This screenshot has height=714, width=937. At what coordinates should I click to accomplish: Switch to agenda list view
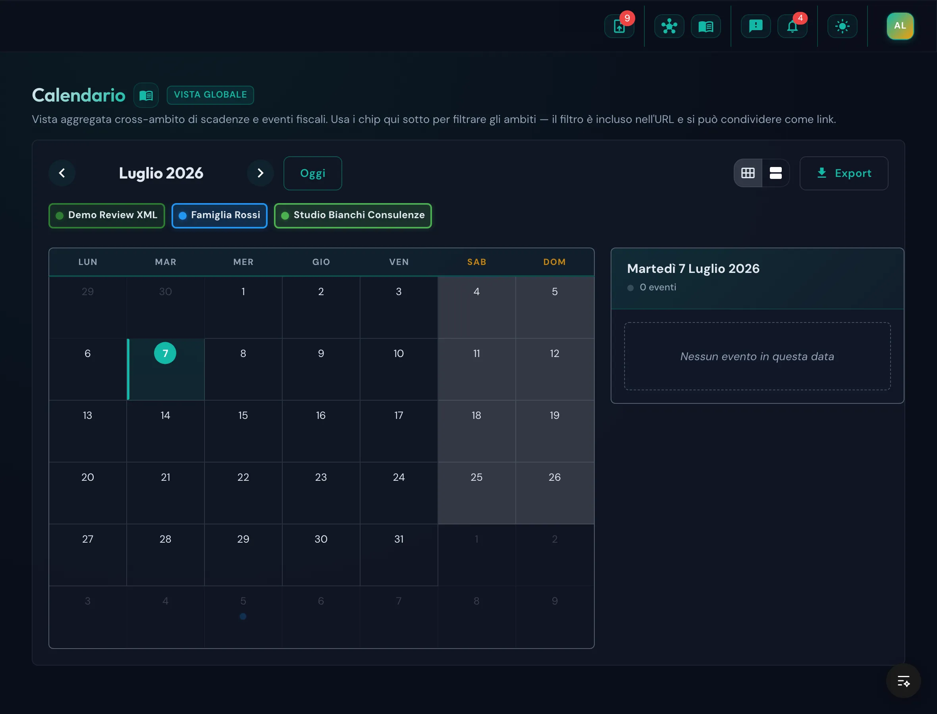(775, 173)
